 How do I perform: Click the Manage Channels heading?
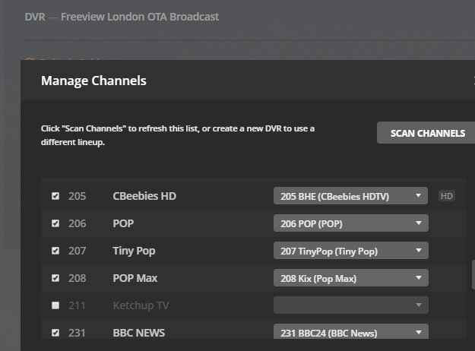93,81
